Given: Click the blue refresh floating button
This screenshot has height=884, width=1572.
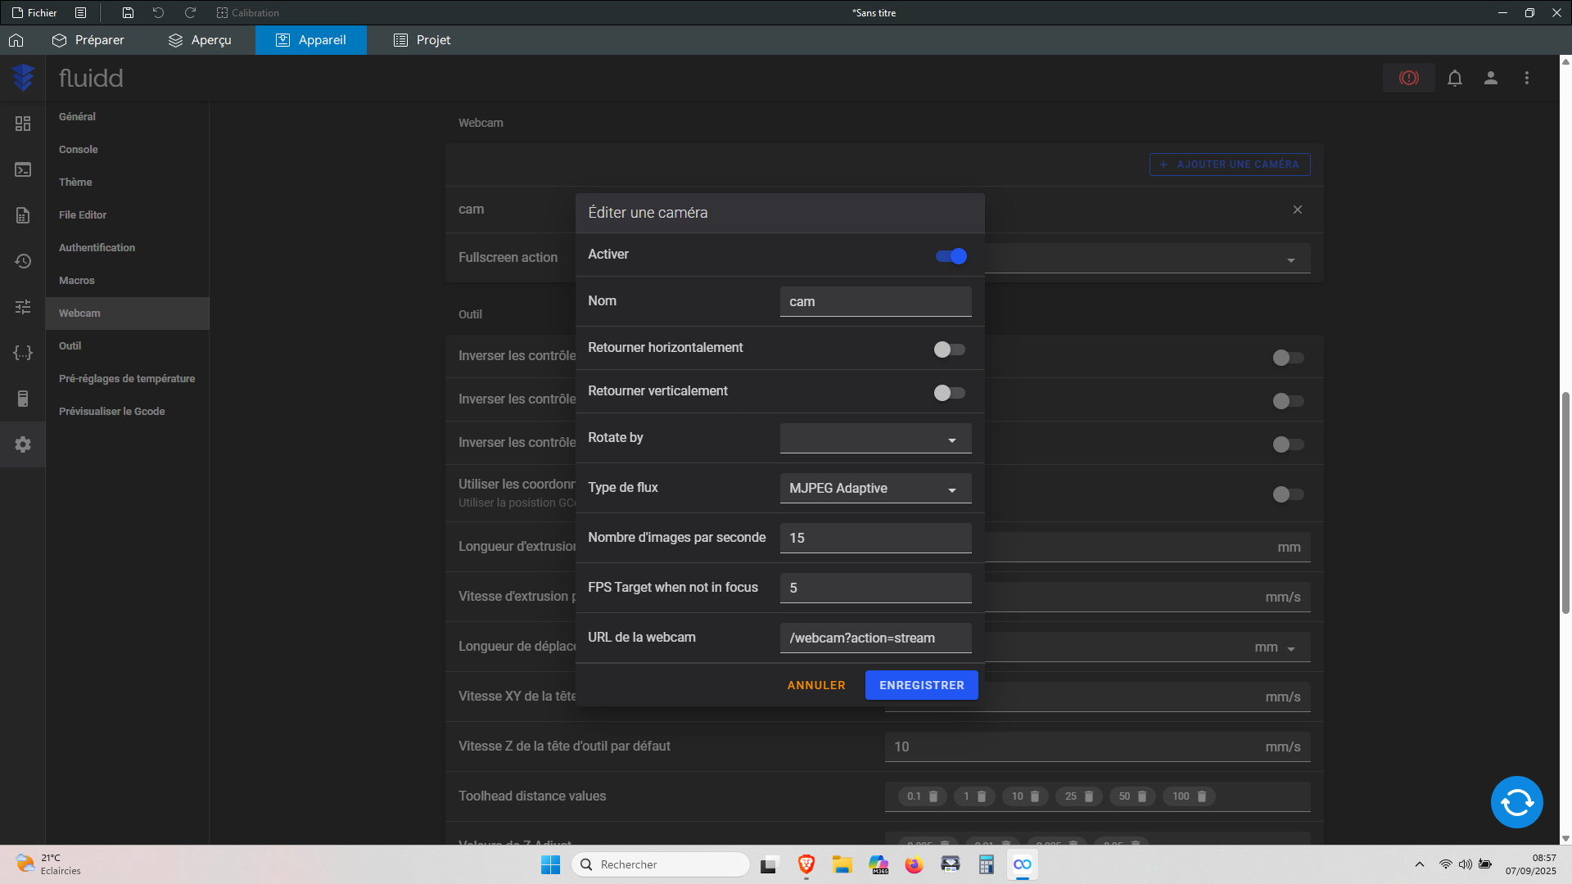Looking at the screenshot, I should 1516,802.
